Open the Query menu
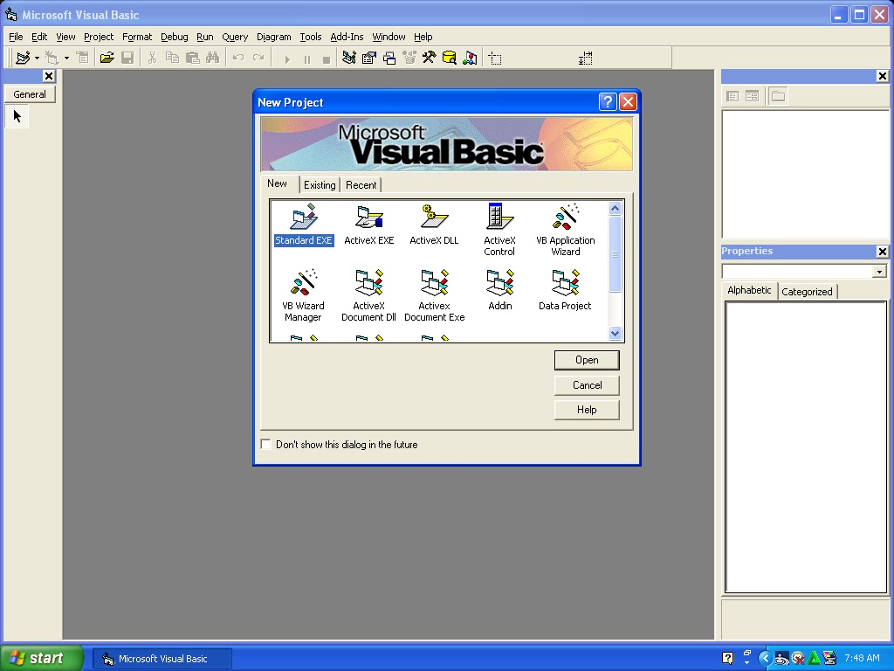894x671 pixels. coord(235,37)
